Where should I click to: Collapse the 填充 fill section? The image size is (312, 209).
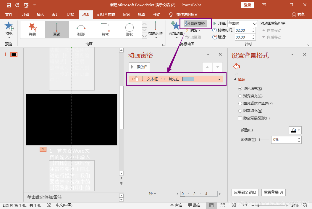[x=235, y=79]
